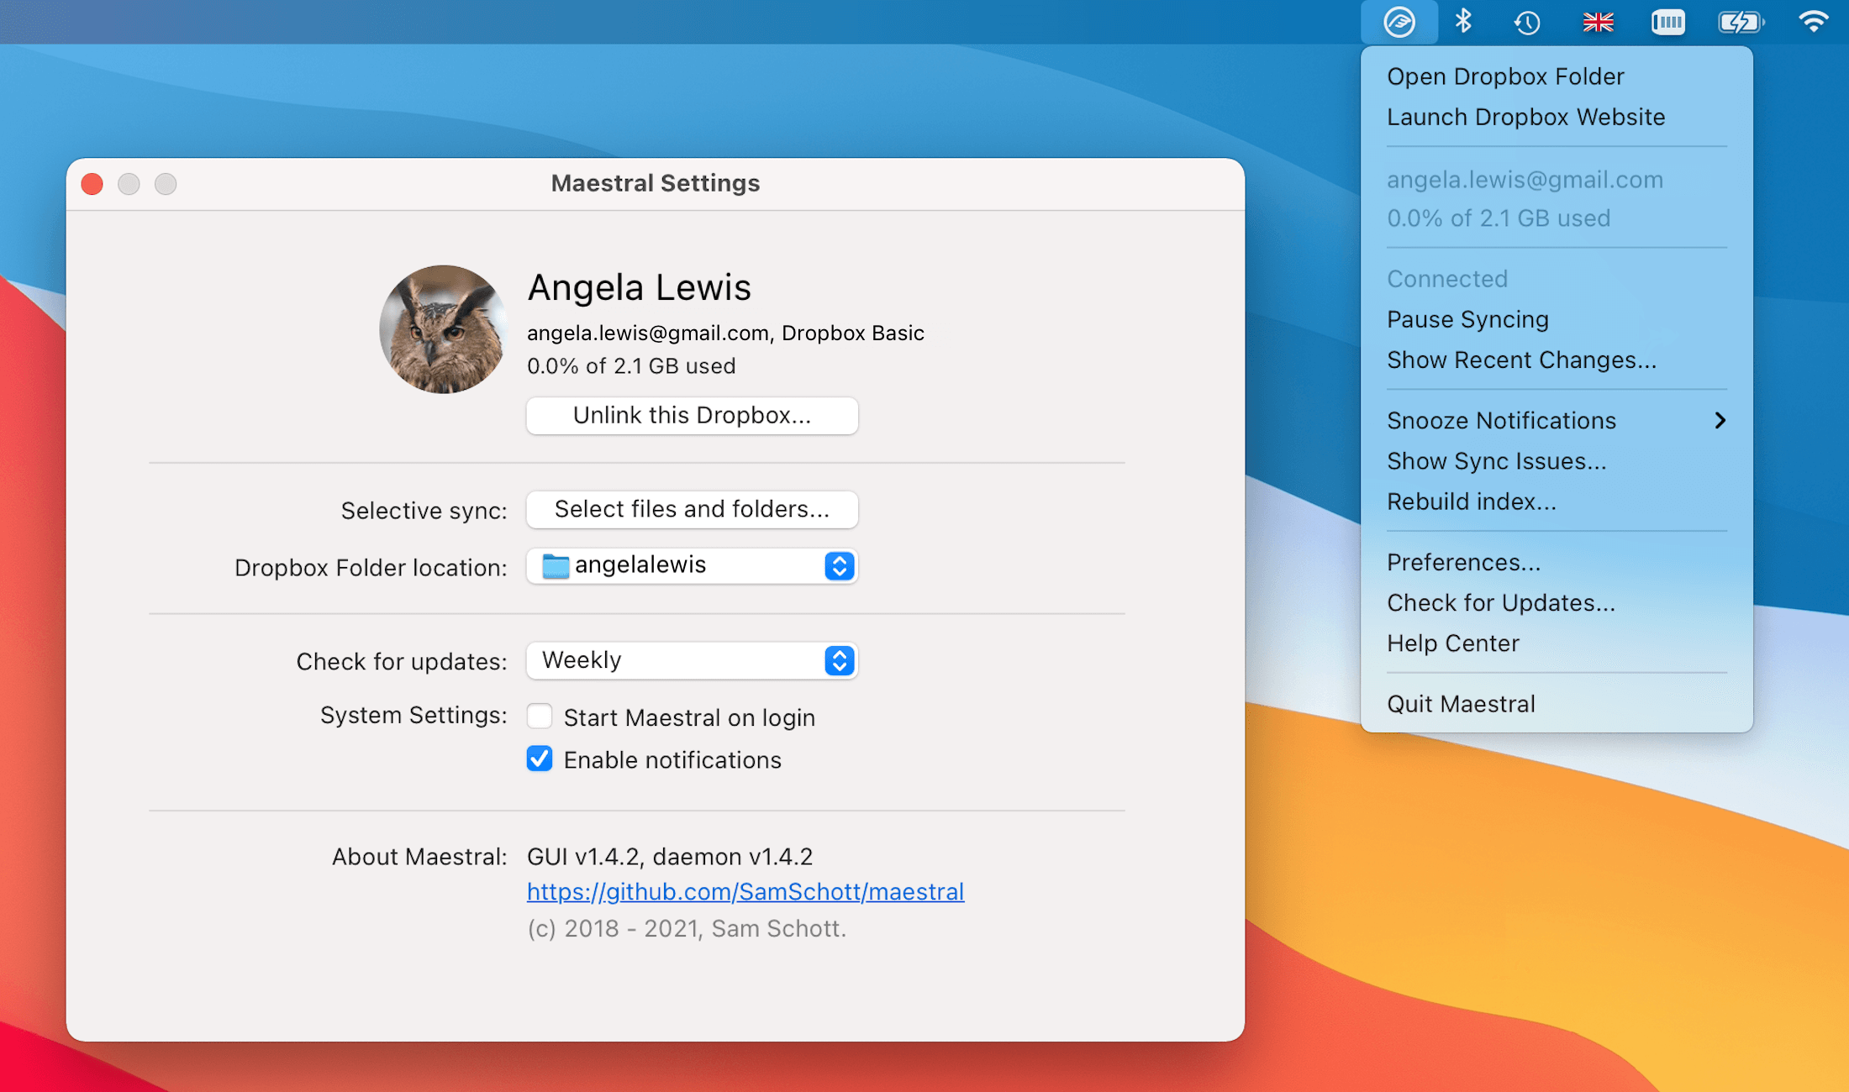This screenshot has width=1849, height=1092.
Task: Click Unlink this Dropbox button
Action: 692,415
